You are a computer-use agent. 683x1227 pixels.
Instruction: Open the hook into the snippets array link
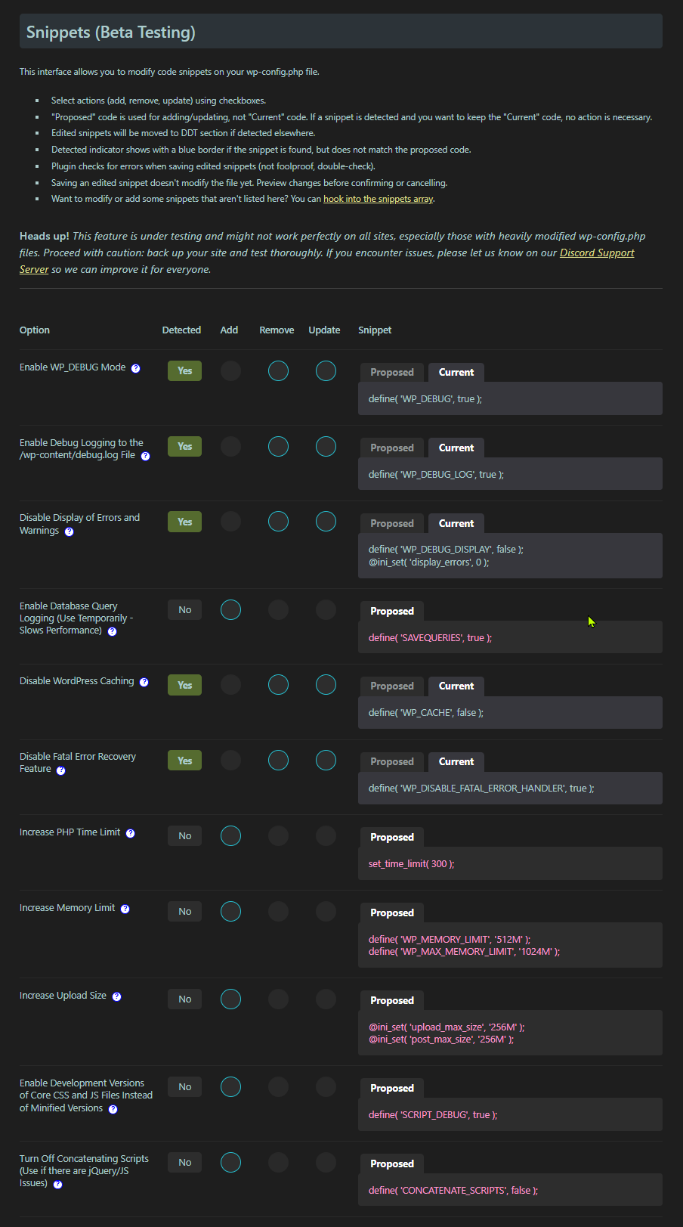[x=379, y=199]
